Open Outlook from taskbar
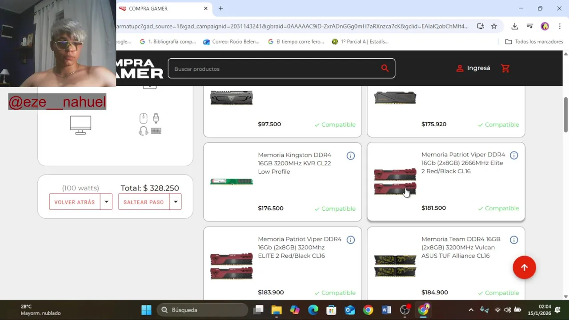 tap(350, 310)
